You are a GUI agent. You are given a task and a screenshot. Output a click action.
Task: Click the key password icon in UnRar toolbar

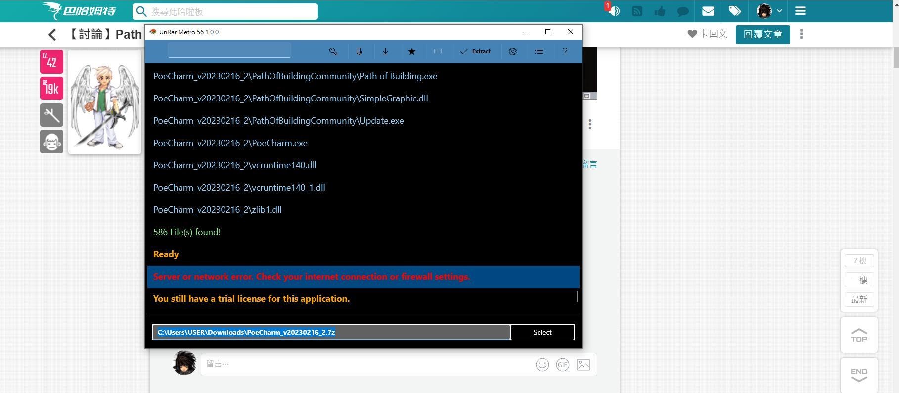point(333,51)
